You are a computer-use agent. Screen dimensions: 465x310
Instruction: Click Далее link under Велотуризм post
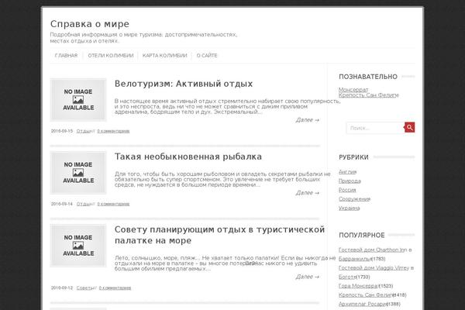(307, 120)
